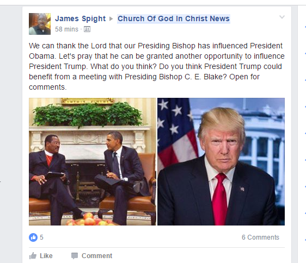The image size is (306, 263).
Task: Click the arrow between poster and group
Action: pos(111,19)
